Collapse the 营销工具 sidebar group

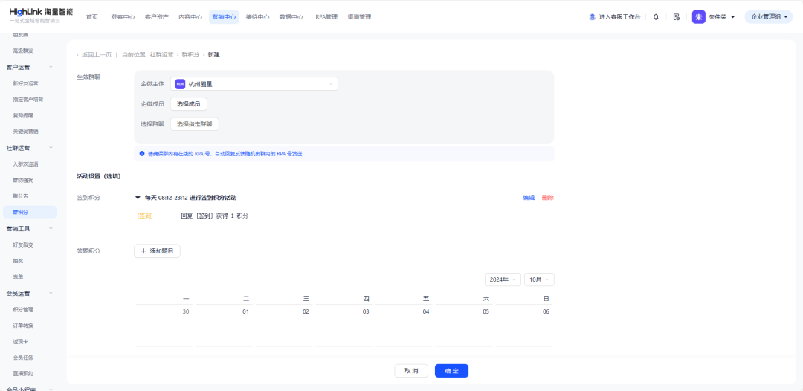pos(51,229)
